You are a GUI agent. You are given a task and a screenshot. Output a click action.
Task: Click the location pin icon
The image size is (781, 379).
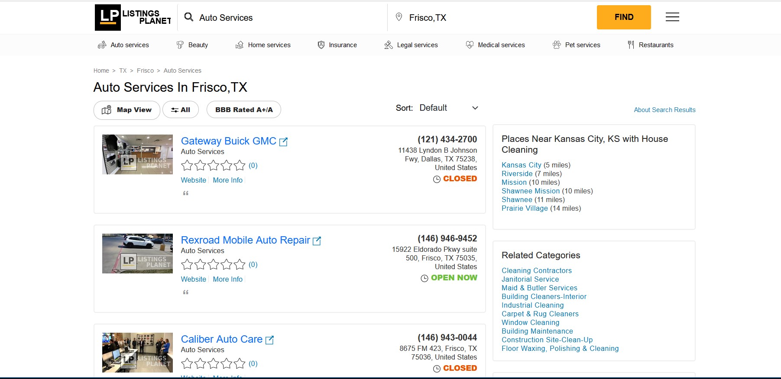click(399, 17)
